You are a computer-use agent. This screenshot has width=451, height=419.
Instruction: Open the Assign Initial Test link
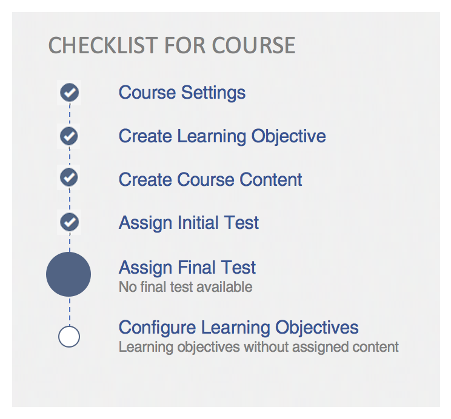click(x=189, y=223)
